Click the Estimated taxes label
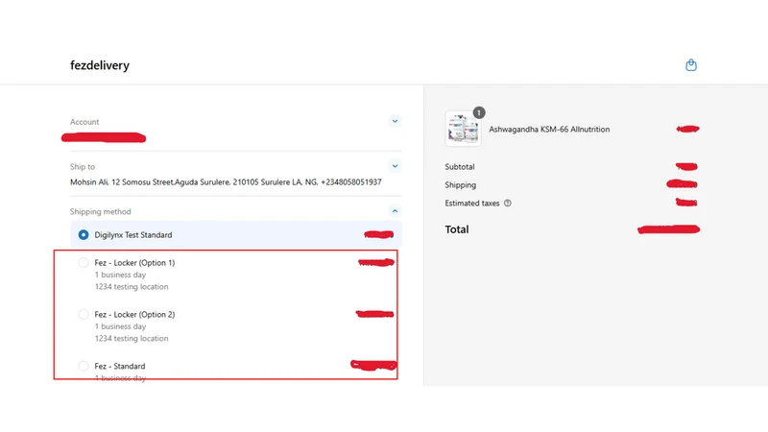Viewport: 768px width, 432px height. (x=472, y=203)
